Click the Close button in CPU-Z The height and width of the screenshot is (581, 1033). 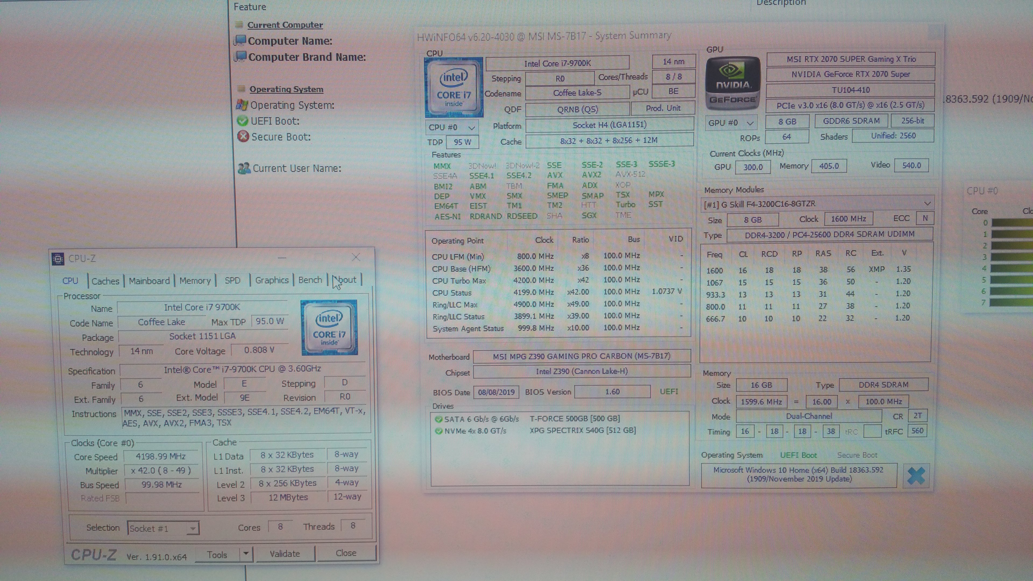(346, 553)
